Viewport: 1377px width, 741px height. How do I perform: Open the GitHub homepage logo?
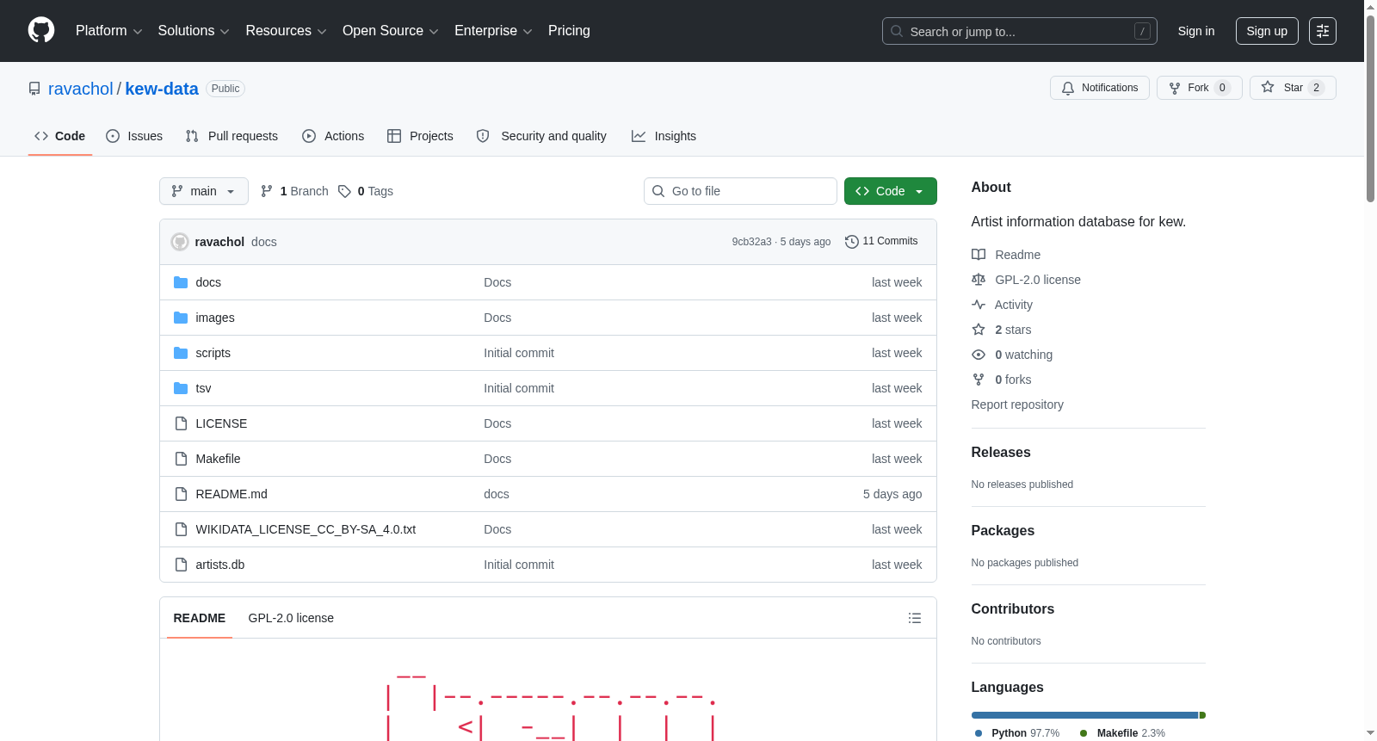[41, 30]
